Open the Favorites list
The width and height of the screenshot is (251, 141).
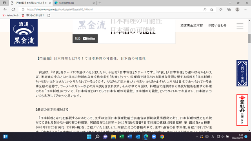click(x=221, y=9)
